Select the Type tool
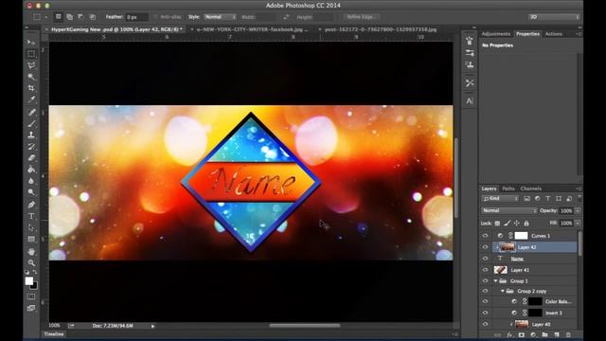The height and width of the screenshot is (341, 606). tap(31, 216)
